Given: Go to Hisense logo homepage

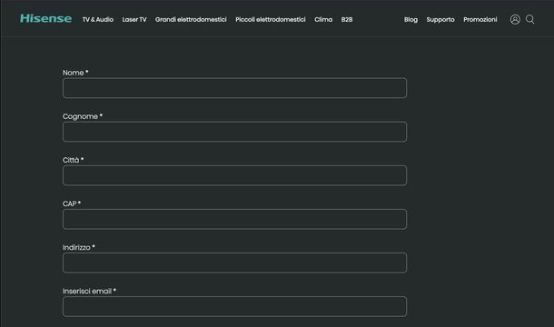Looking at the screenshot, I should pyautogui.click(x=46, y=18).
